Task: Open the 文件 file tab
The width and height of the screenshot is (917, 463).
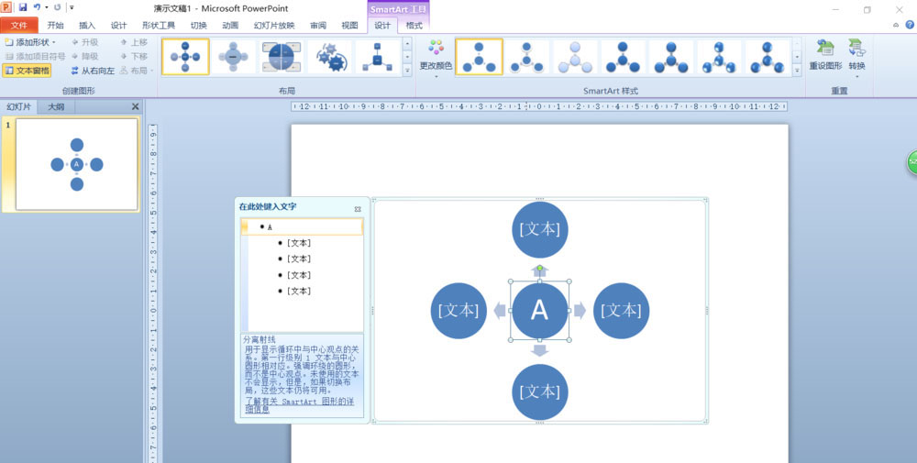Action: click(x=19, y=25)
